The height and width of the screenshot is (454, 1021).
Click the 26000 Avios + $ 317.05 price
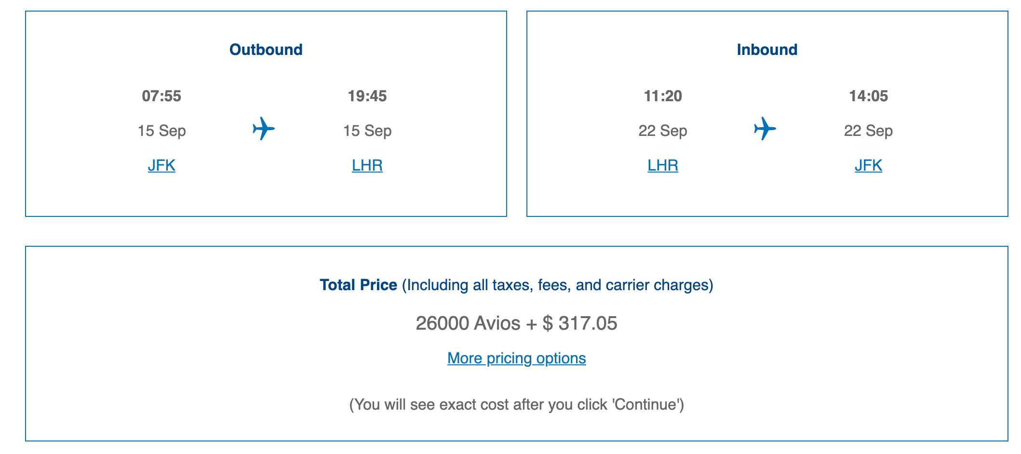coord(516,323)
